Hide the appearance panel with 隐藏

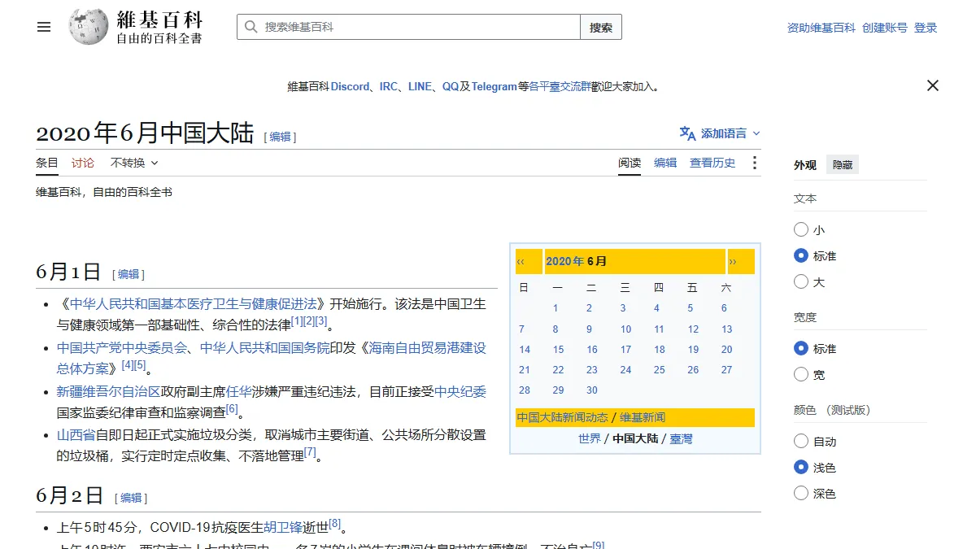point(843,165)
